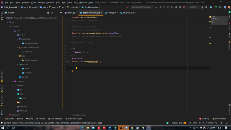This screenshot has height=130, width=231.
Task: Click the UTF-8 encoding widget
Action: pyautogui.click(x=202, y=123)
